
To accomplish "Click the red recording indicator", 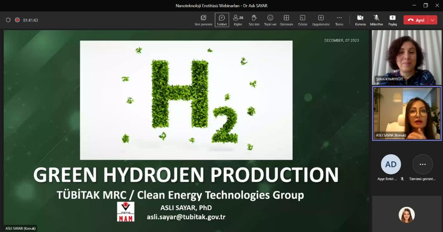I will [x=17, y=20].
